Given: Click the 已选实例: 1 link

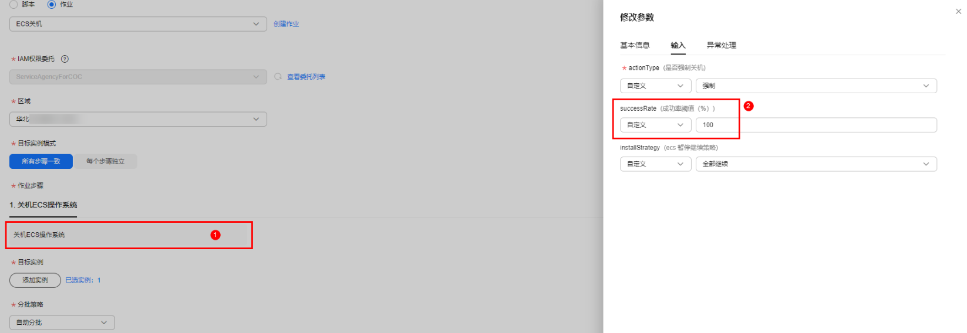Looking at the screenshot, I should (83, 280).
